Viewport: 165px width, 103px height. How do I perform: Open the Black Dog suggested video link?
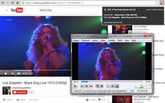pos(158,41)
